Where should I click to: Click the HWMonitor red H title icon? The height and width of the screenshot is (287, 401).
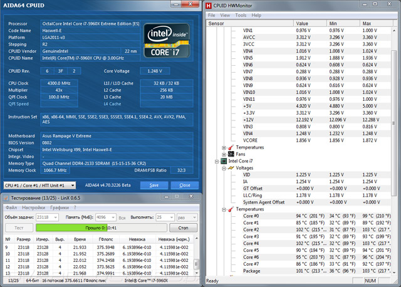click(209, 6)
